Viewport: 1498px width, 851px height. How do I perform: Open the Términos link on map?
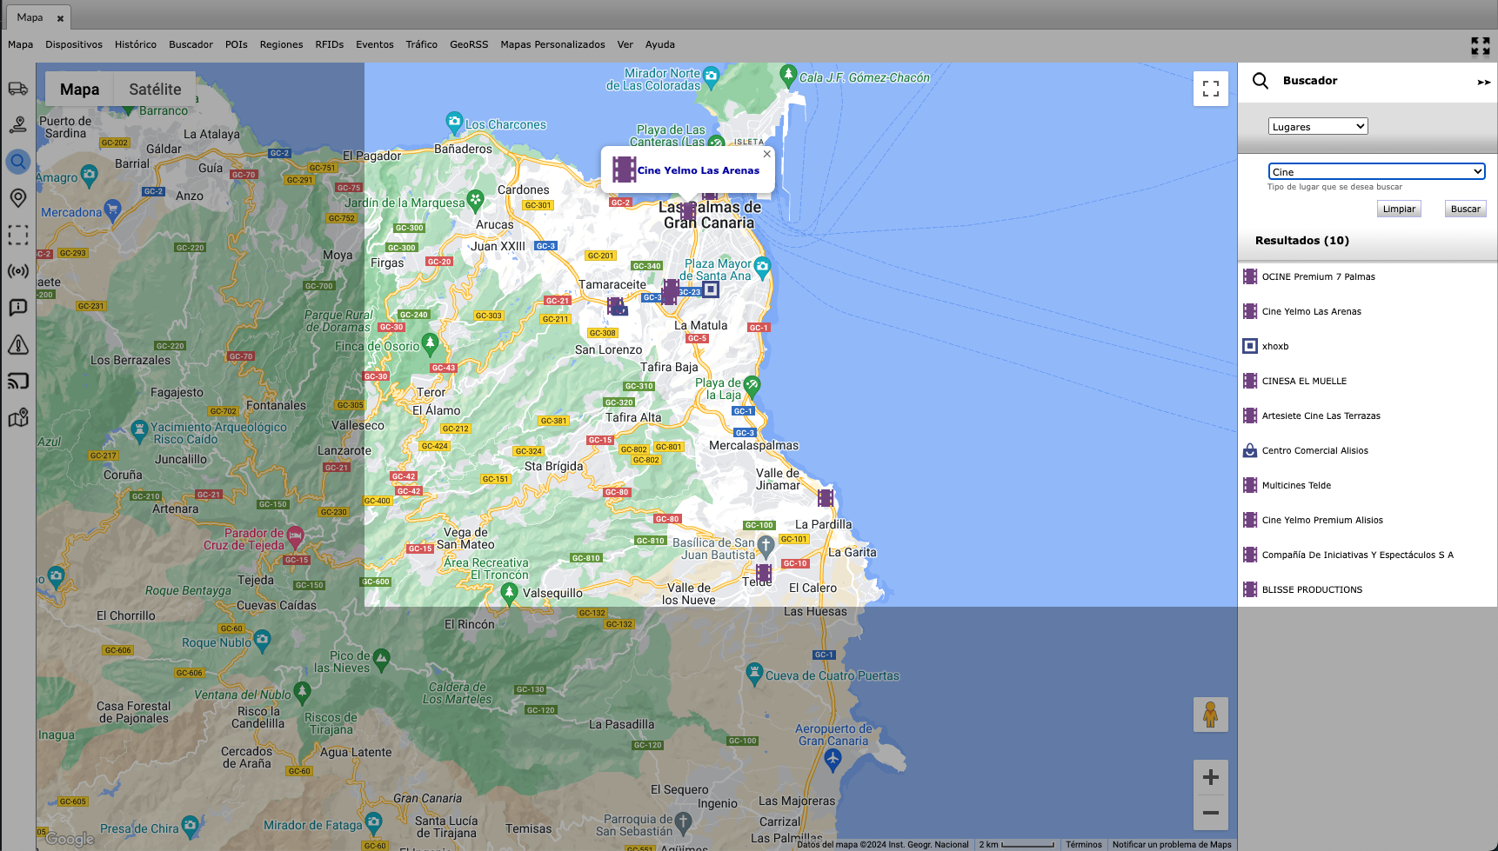click(x=1084, y=845)
